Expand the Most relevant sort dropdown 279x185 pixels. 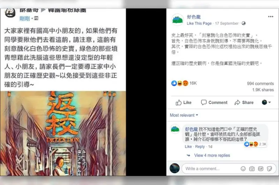coord(184,115)
